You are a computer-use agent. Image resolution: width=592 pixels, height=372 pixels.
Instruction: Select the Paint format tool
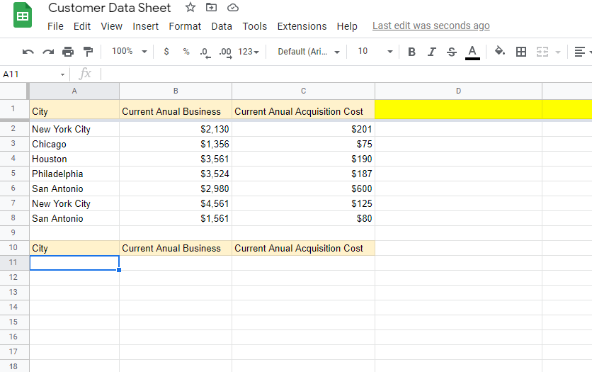click(x=88, y=52)
